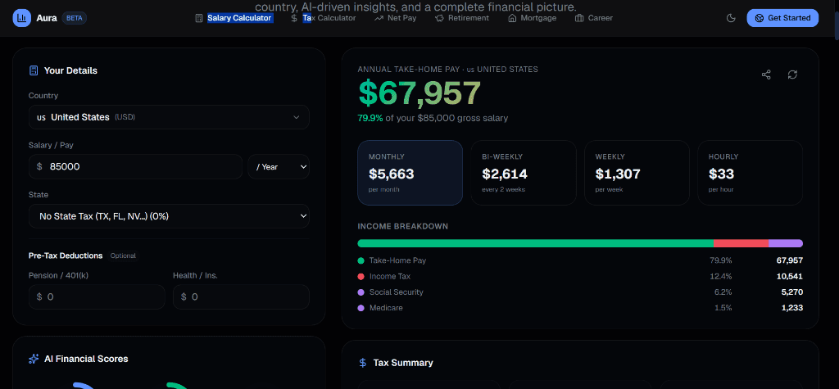This screenshot has width=839, height=389.
Task: Click green take-home segment of breakdown bar
Action: pyautogui.click(x=535, y=243)
